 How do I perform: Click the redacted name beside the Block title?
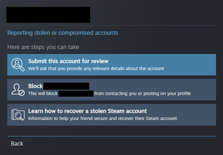coord(66,86)
